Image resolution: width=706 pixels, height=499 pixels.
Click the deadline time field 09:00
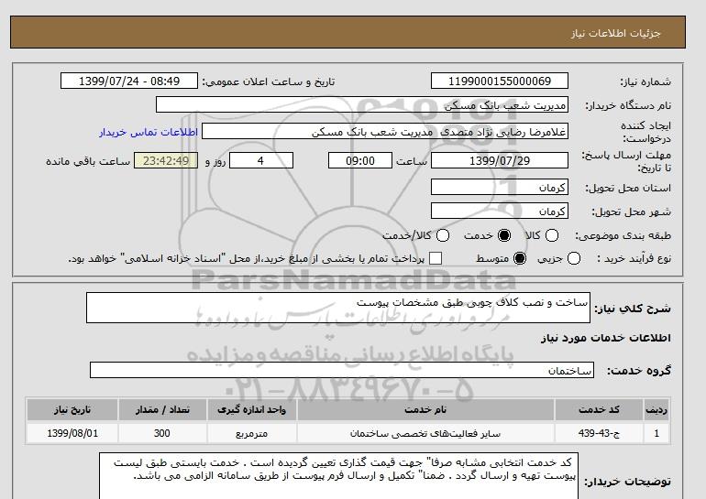coord(360,160)
